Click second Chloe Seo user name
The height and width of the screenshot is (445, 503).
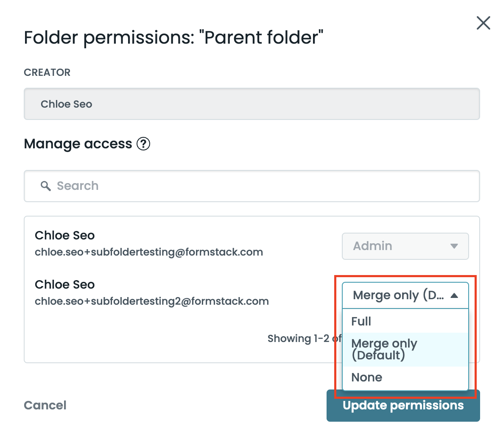65,285
